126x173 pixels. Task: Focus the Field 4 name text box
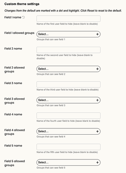click(x=69, y=116)
